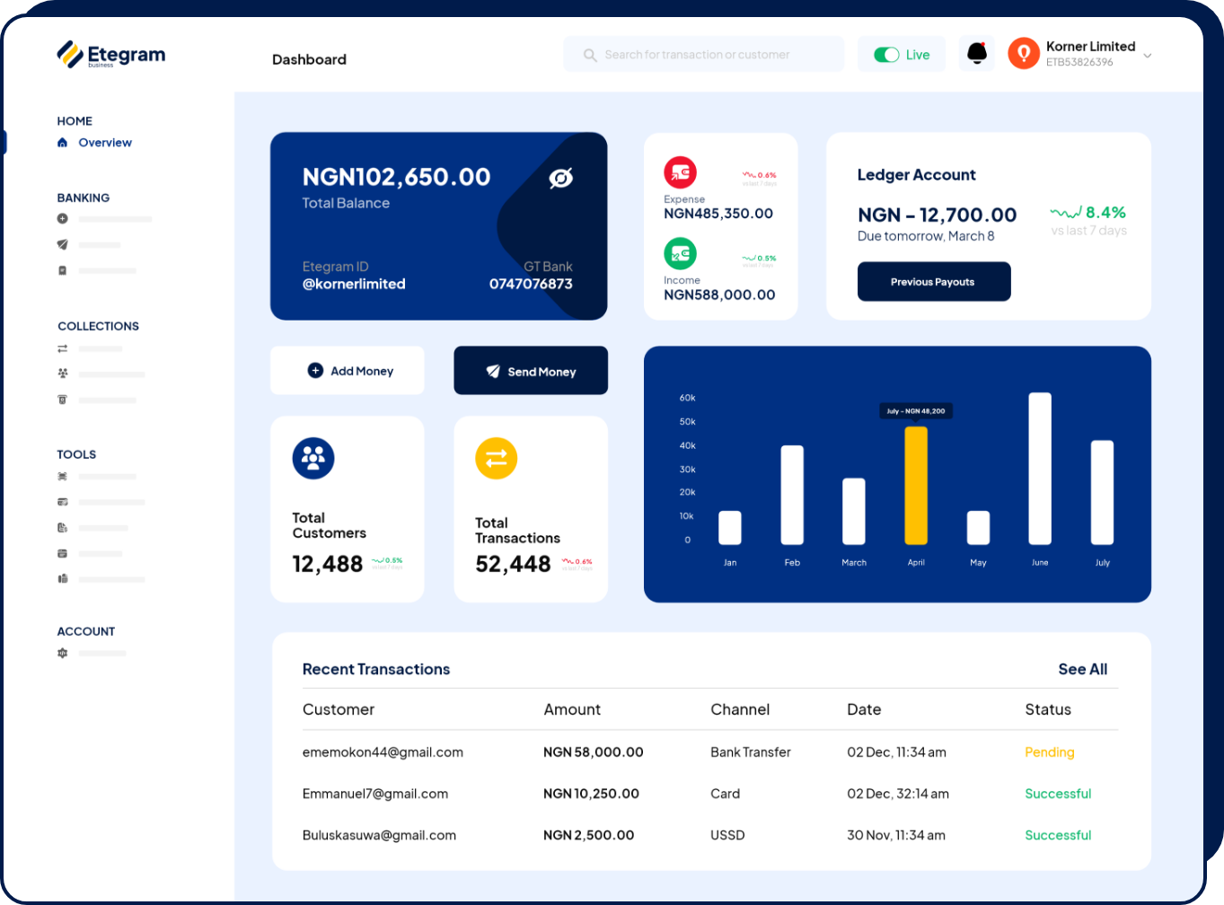
Task: Select the red Expense wallet icon
Action: 680,172
